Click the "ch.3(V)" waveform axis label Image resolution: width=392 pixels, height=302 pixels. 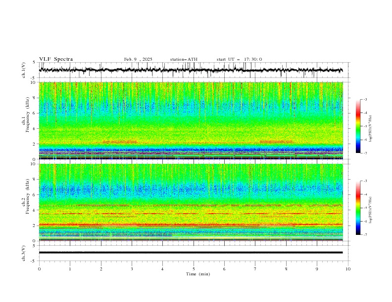click(24, 253)
